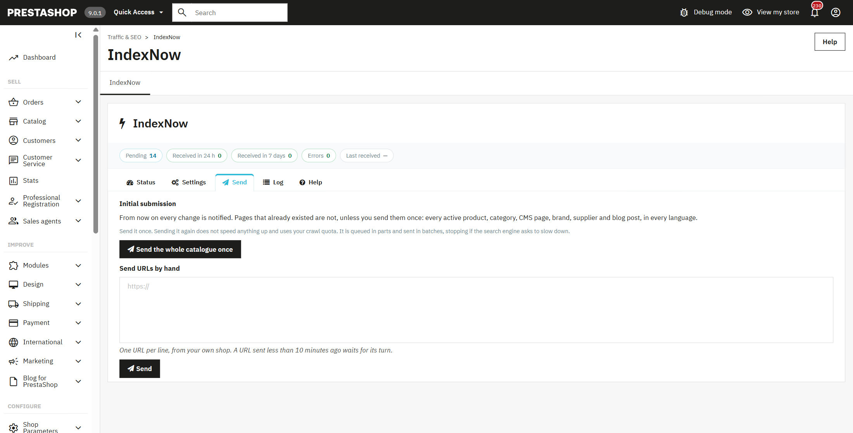Viewport: 853px width, 433px height.
Task: Click the sidebar scrollbar thumb
Action: 96,134
